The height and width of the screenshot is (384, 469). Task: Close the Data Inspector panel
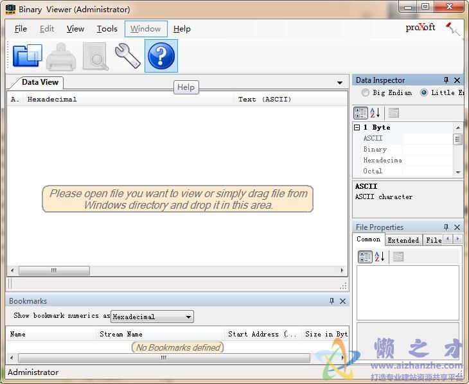457,80
